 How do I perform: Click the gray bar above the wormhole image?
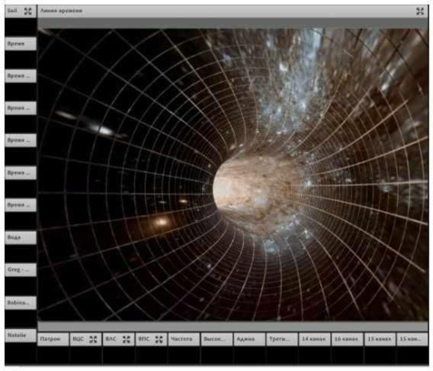(232, 23)
